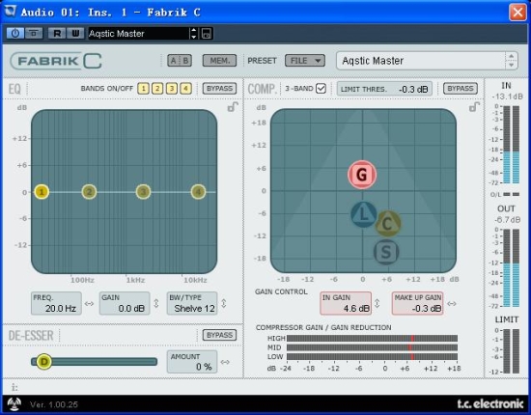Click horizontal arrows beside FREQ. field
This screenshot has width=531, height=415.
point(89,304)
